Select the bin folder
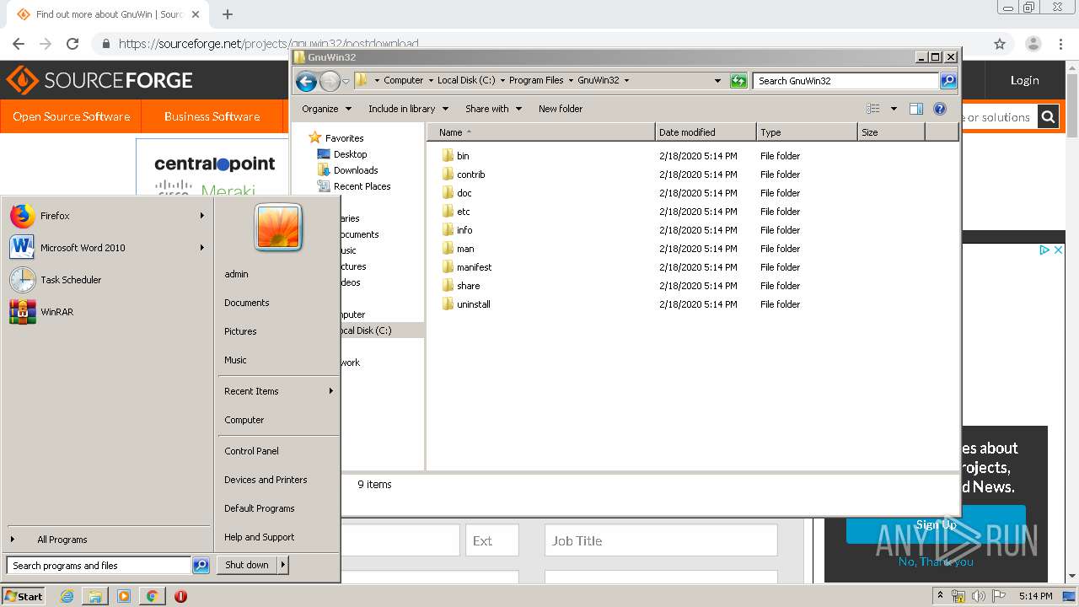The width and height of the screenshot is (1079, 607). pos(456,156)
